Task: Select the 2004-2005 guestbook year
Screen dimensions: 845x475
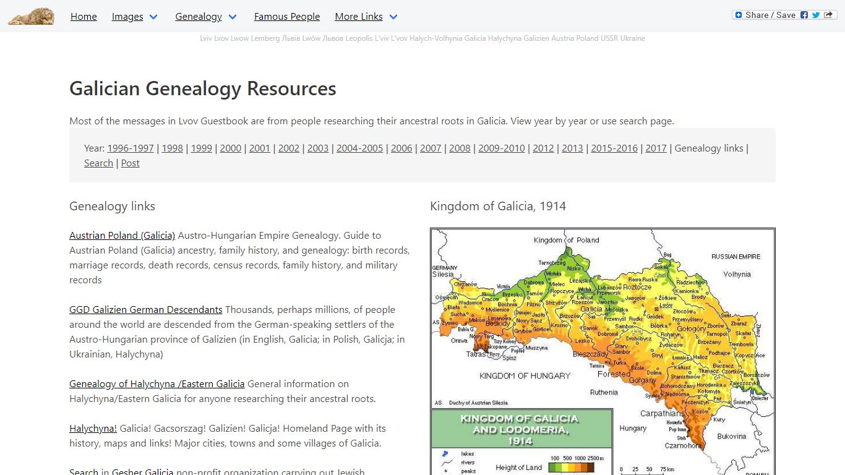Action: [359, 148]
